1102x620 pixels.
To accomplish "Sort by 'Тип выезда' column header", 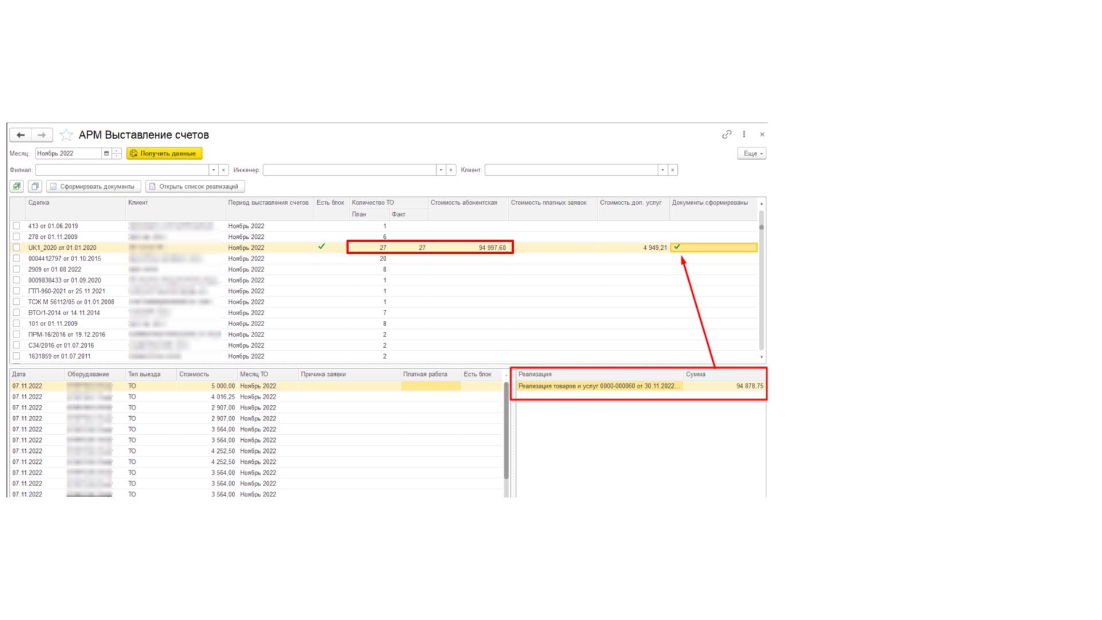I will (x=151, y=374).
